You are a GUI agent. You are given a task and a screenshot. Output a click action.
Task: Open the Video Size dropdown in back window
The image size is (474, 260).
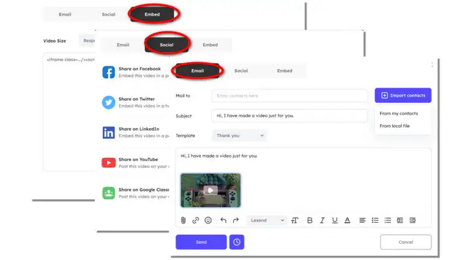[87, 41]
